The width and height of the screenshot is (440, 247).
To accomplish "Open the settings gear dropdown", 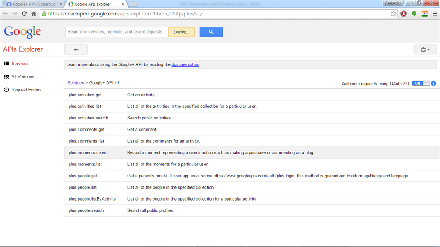I will click(x=425, y=49).
